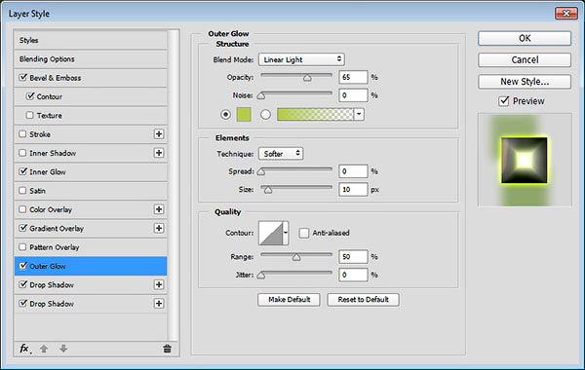585x370 pixels.
Task: Open the fx add-effect menu icon
Action: click(24, 349)
